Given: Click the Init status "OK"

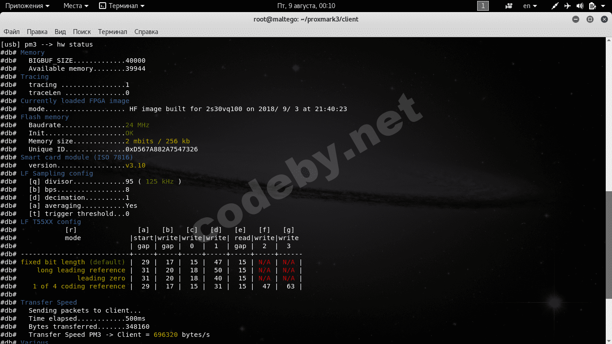Looking at the screenshot, I should [x=129, y=133].
